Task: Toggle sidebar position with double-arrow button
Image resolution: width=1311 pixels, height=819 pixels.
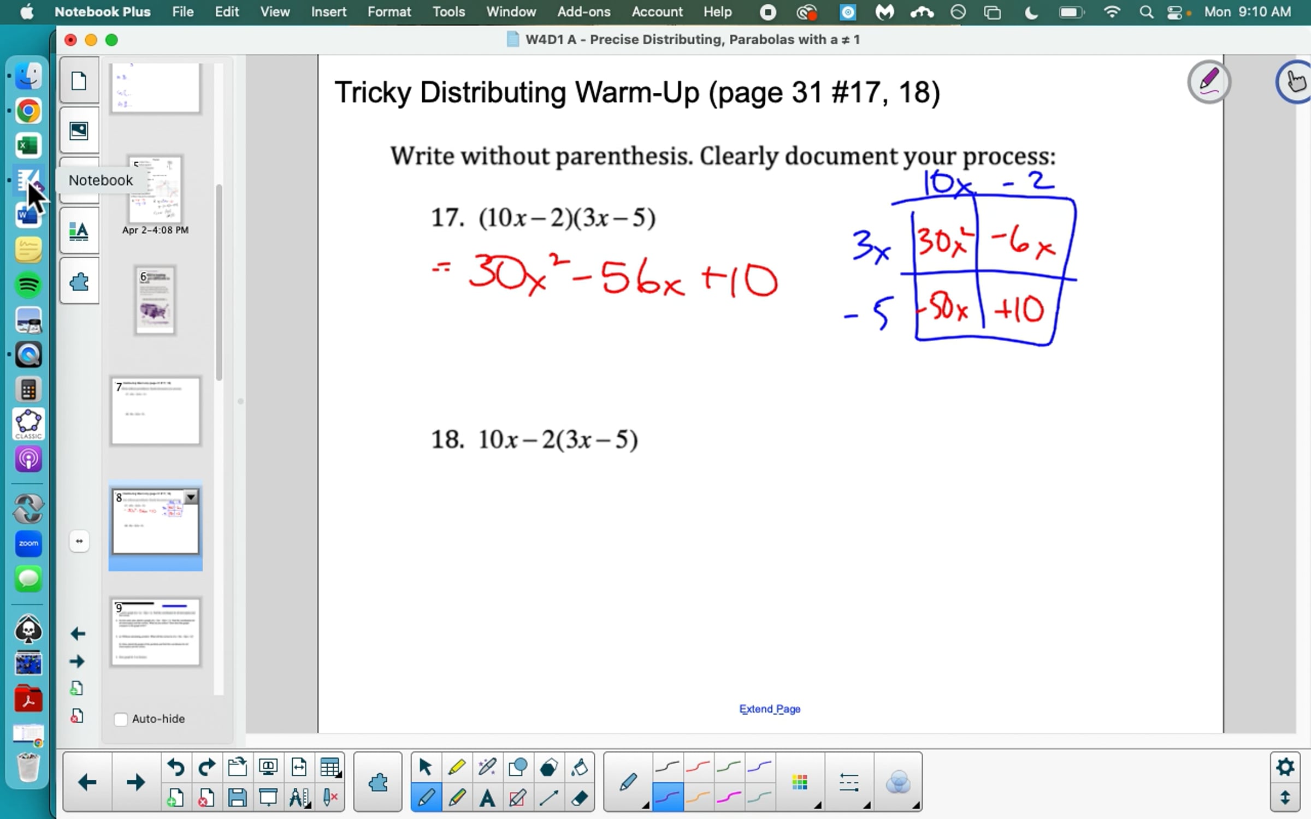Action: pos(79,541)
